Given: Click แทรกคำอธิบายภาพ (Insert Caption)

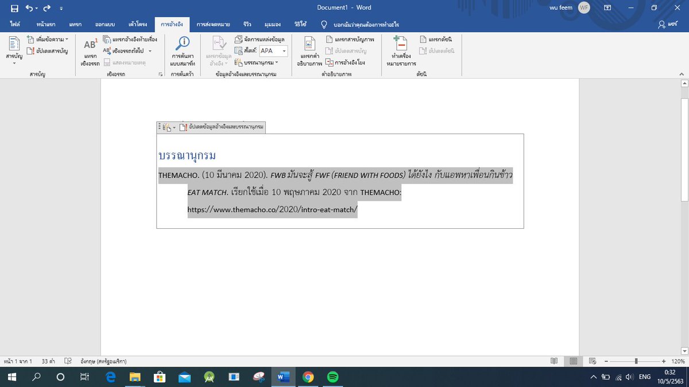Looking at the screenshot, I should [311, 52].
